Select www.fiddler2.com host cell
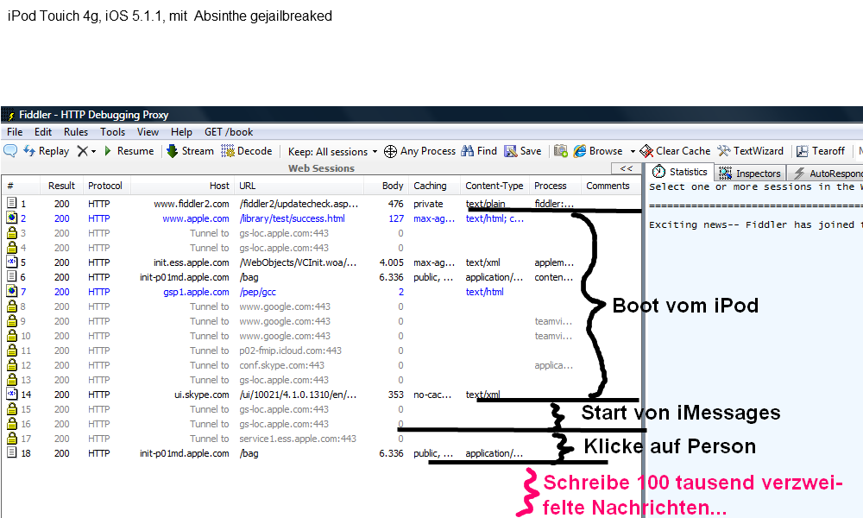This screenshot has width=863, height=518. 191,204
